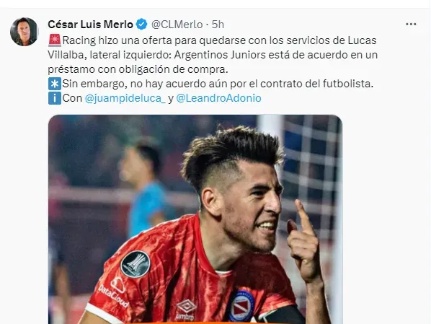Image resolution: width=431 pixels, height=324 pixels.
Task: Open the @CLMerlo handle link
Action: click(177, 25)
